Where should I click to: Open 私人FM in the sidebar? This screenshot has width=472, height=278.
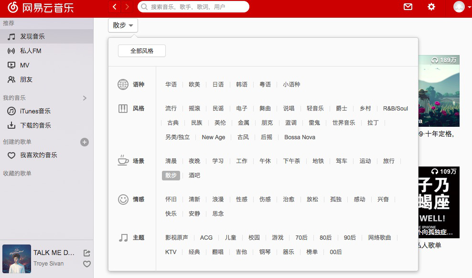pos(31,51)
